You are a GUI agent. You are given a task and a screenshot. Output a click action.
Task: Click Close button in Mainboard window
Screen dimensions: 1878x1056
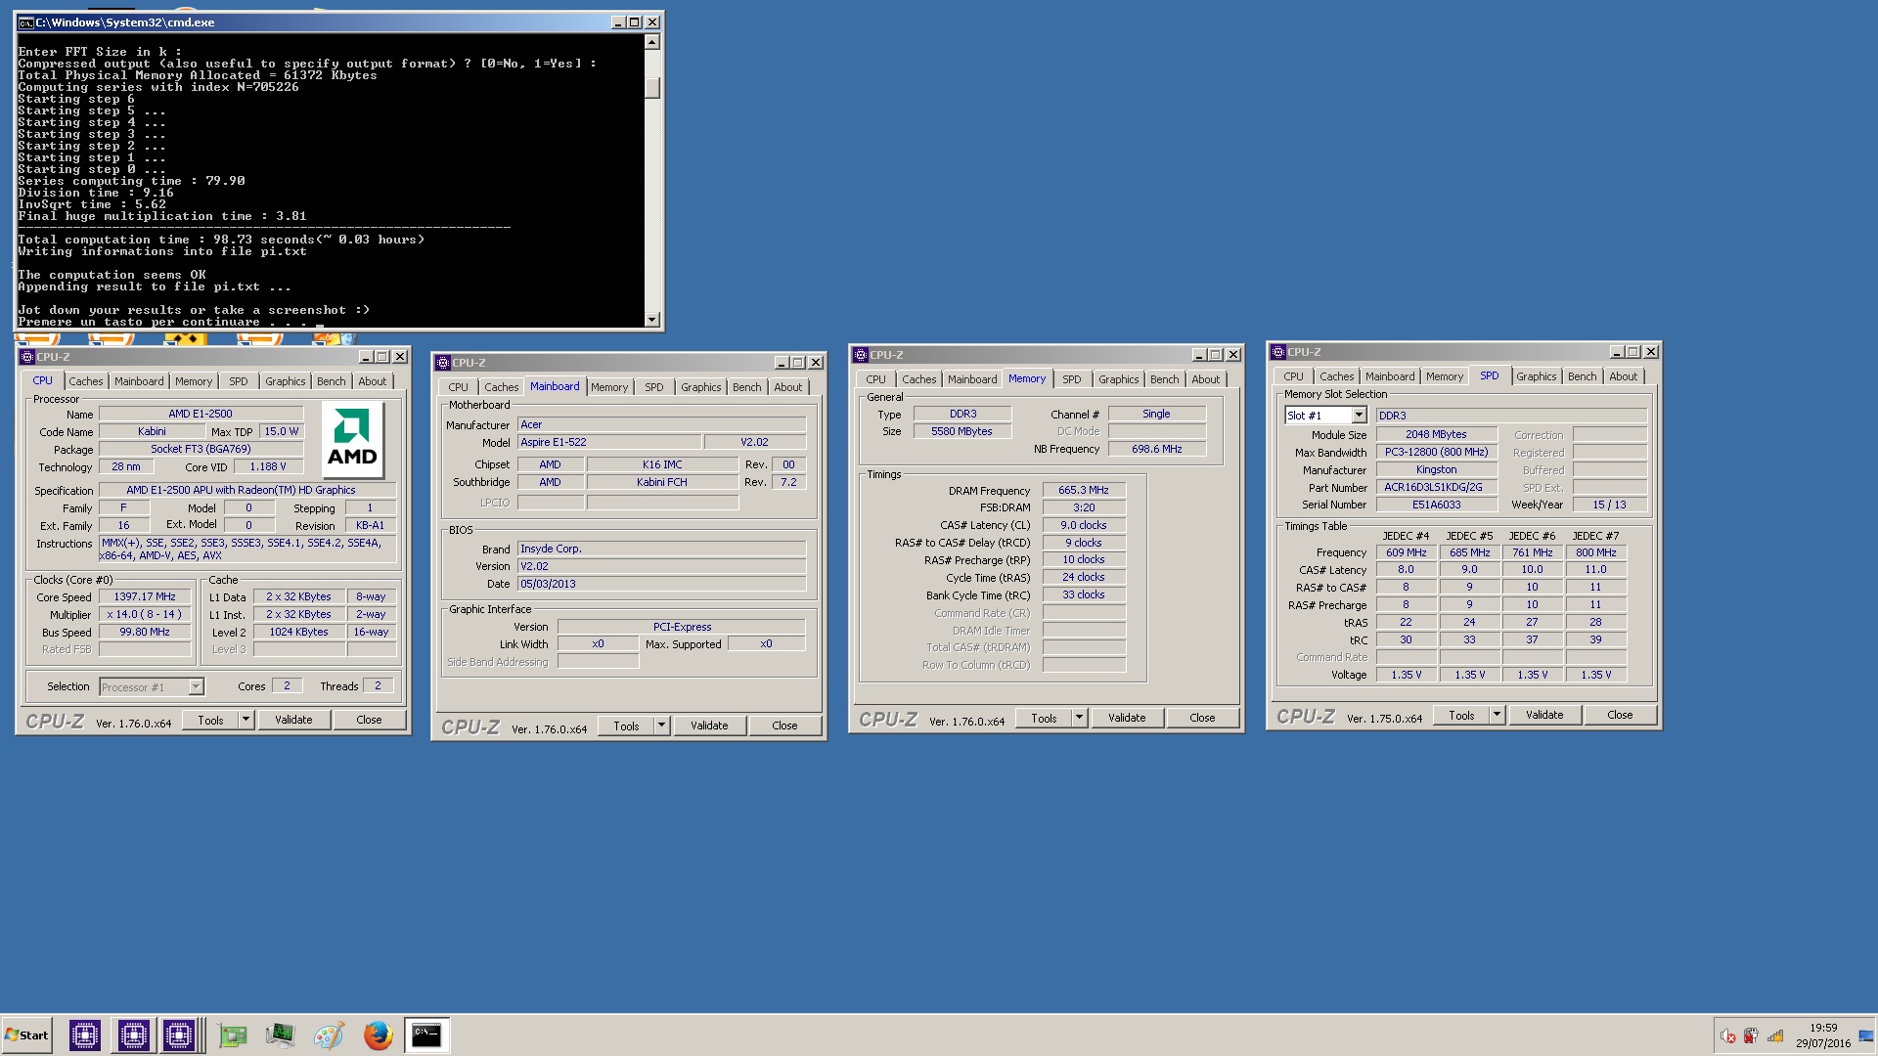click(784, 726)
